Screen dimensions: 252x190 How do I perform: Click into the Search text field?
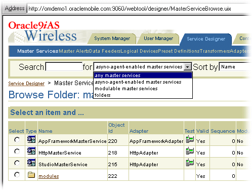[64, 67]
